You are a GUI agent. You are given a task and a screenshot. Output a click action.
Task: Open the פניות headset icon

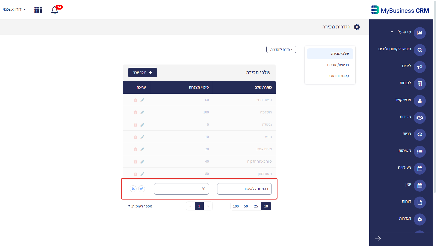click(x=420, y=135)
